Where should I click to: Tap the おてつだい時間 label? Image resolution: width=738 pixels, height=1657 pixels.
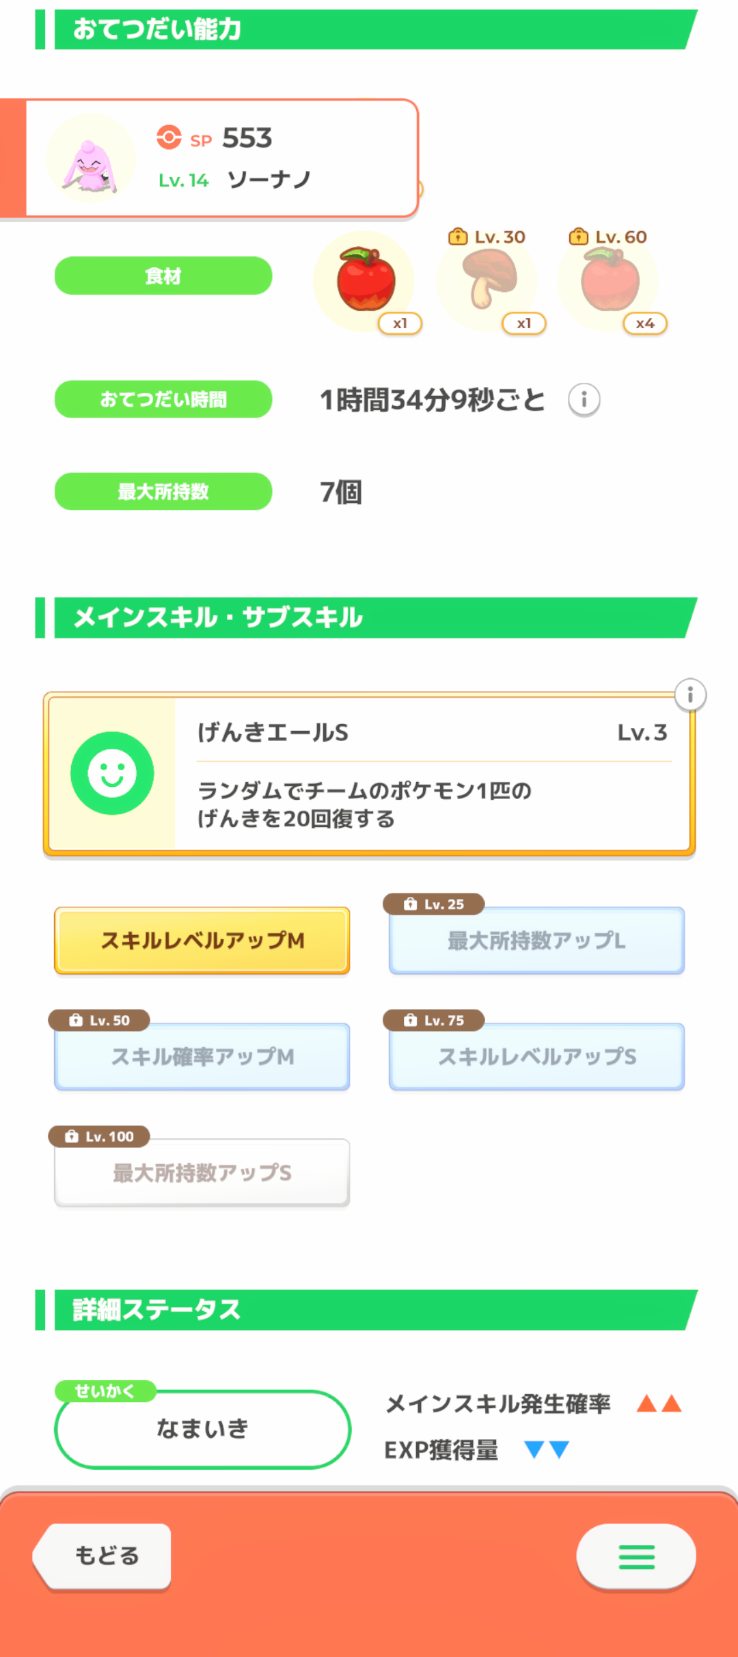click(x=163, y=399)
